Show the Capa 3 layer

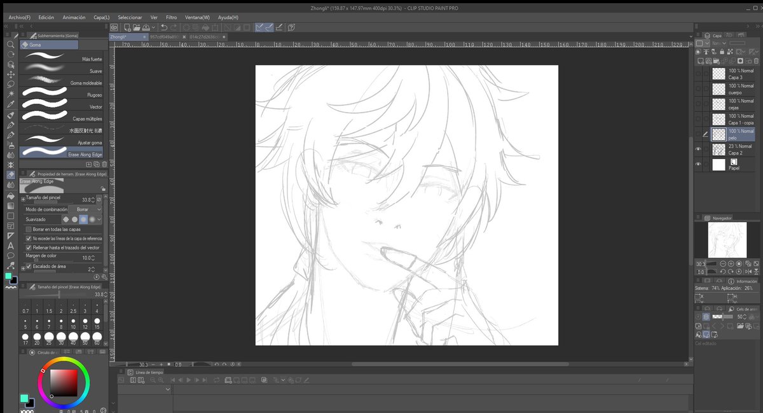pos(699,74)
